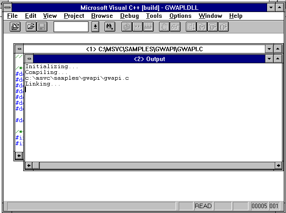Click the Compile File toolbar icon
This screenshot has height=213, width=286.
coord(127,27)
